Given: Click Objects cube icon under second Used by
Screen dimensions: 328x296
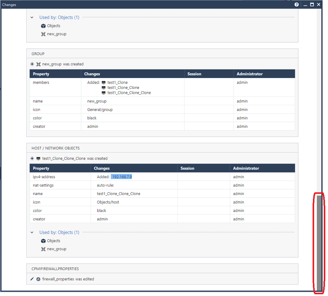Looking at the screenshot, I should click(43, 241).
